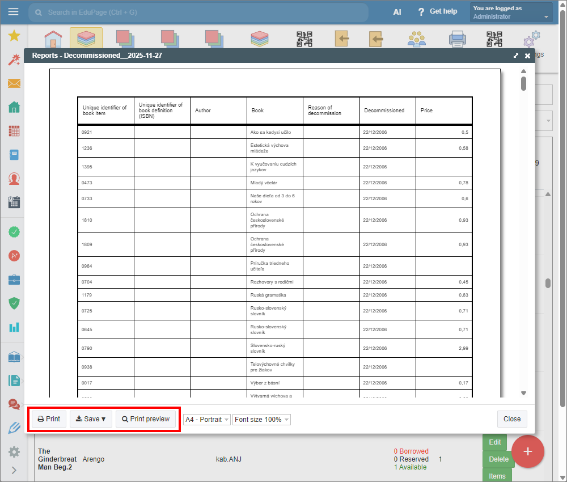The height and width of the screenshot is (482, 567).
Task: Click the briefcase icon in sidebar
Action: point(14,280)
